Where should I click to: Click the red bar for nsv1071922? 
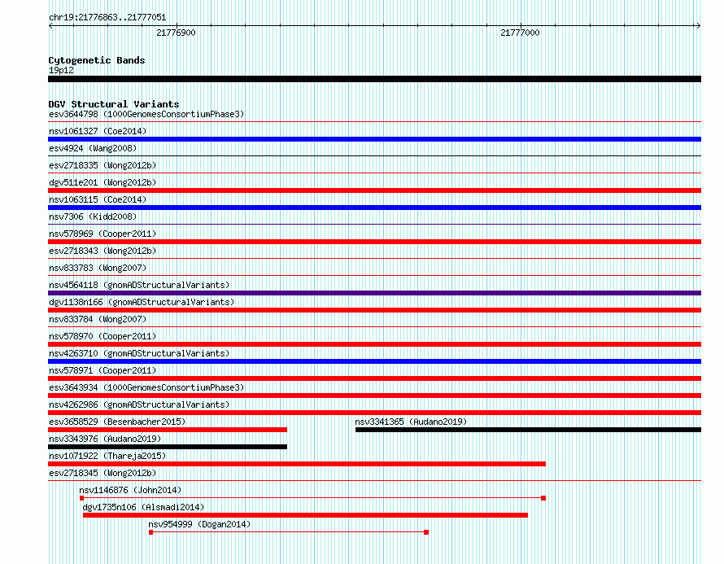(297, 464)
